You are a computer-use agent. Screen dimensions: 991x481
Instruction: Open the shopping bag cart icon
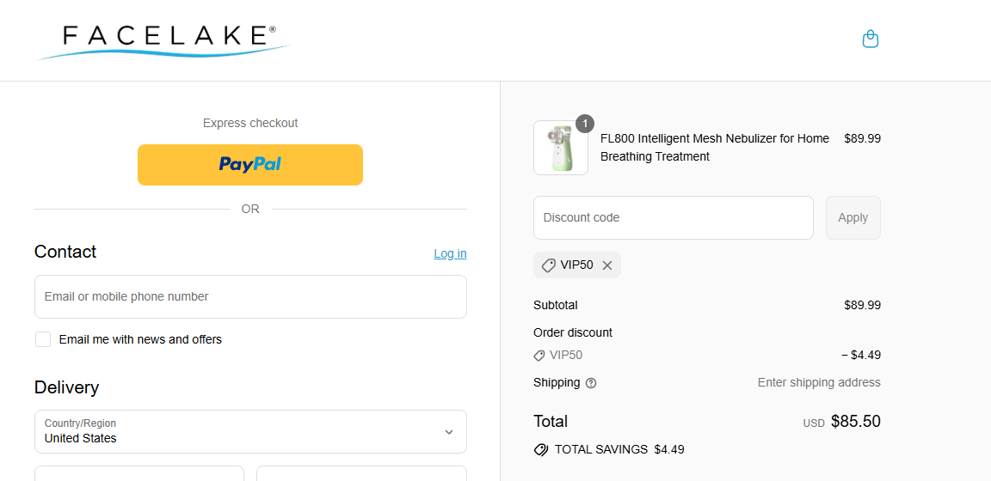[x=871, y=40]
